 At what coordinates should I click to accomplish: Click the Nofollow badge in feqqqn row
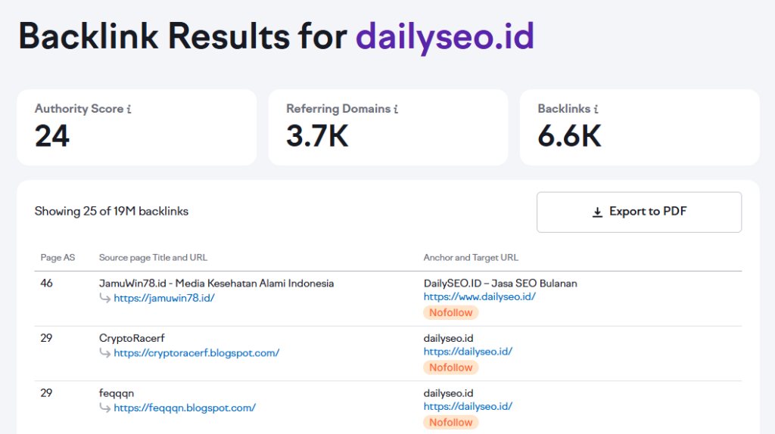click(x=451, y=422)
